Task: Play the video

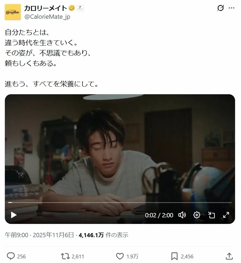Action: [x=14, y=215]
